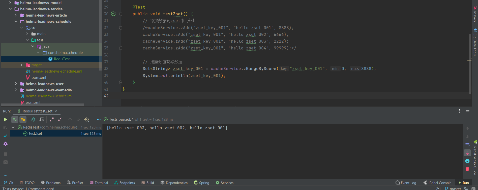Open more actions at Run sidebar bottom
Image resolution: width=478 pixels, height=190 pixels.
[x=5, y=175]
